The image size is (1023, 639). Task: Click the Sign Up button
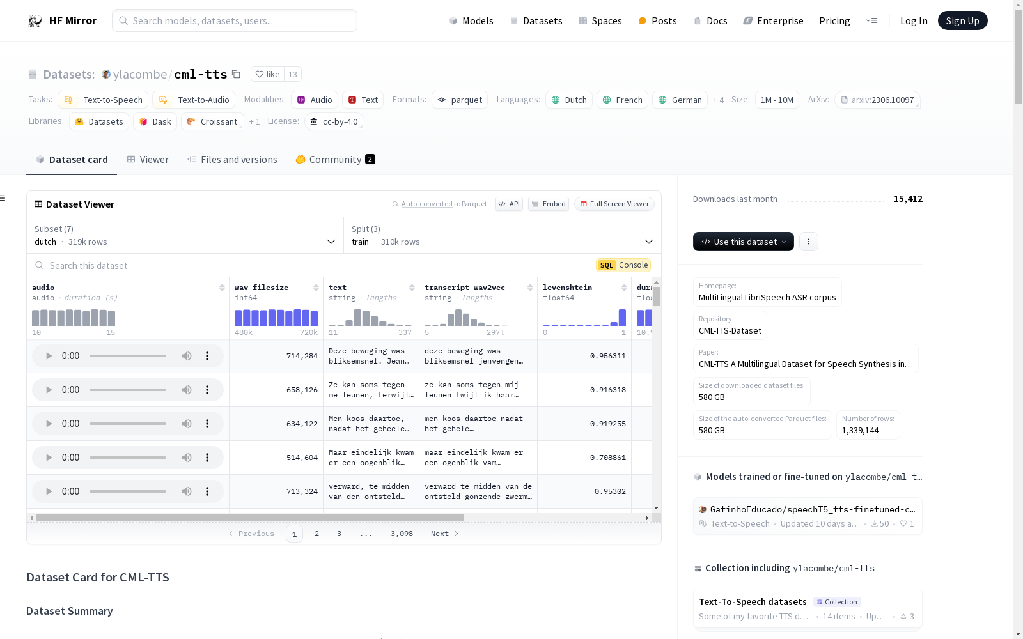pos(963,20)
